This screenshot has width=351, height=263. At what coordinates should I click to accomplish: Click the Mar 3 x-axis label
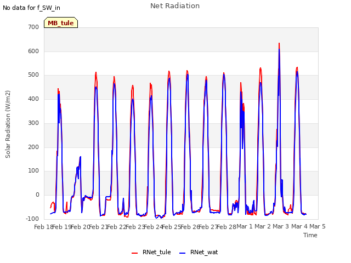(281, 226)
